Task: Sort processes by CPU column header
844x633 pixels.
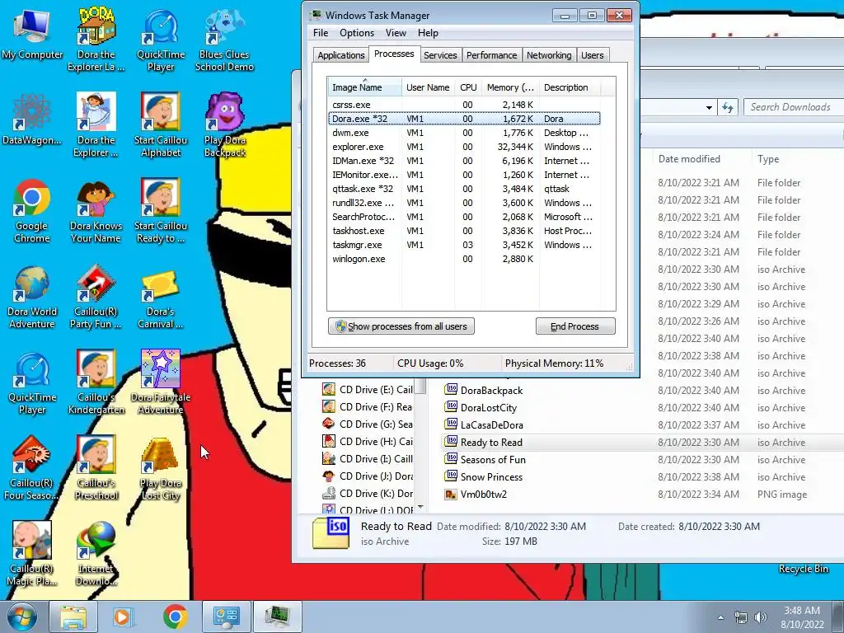Action: tap(468, 87)
